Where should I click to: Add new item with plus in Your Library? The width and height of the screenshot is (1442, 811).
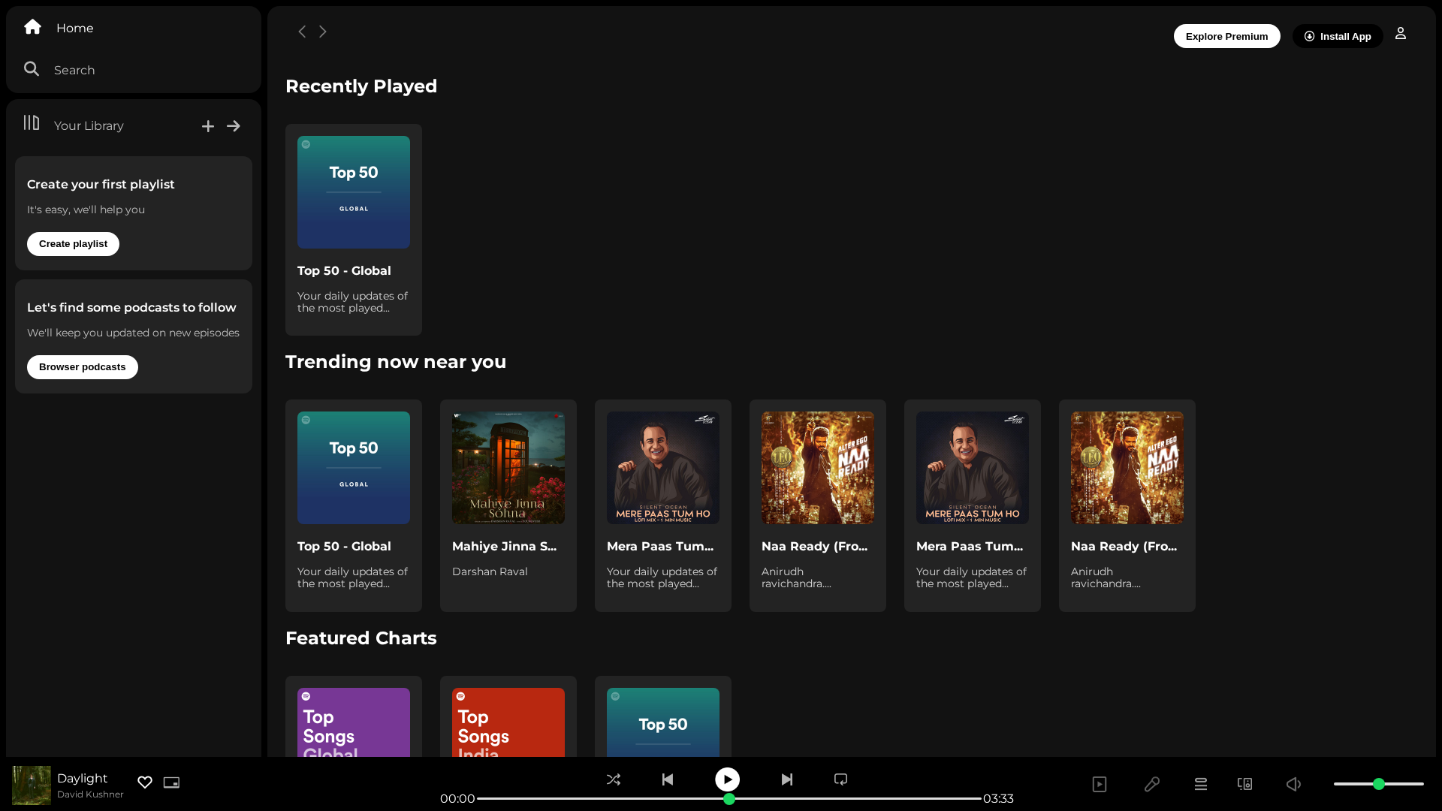click(x=208, y=126)
